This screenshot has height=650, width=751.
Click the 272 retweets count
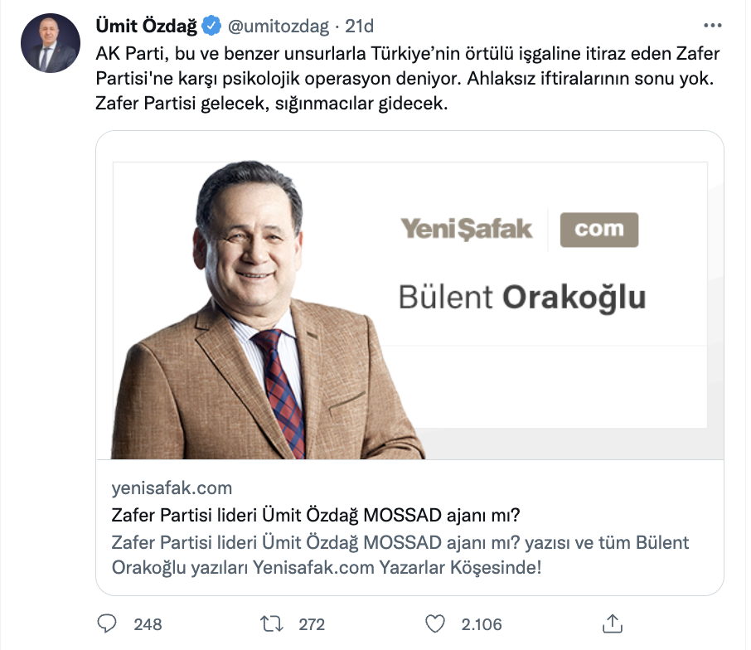click(312, 624)
